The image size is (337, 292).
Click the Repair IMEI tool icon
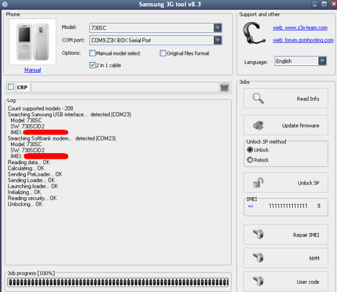[x=258, y=234]
